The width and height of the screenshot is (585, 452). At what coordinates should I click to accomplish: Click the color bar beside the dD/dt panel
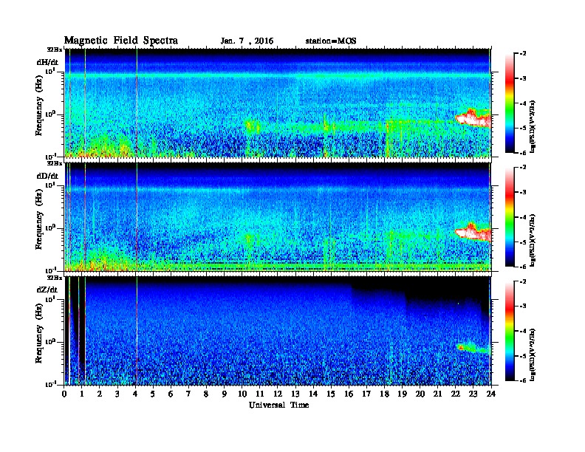[x=509, y=216]
